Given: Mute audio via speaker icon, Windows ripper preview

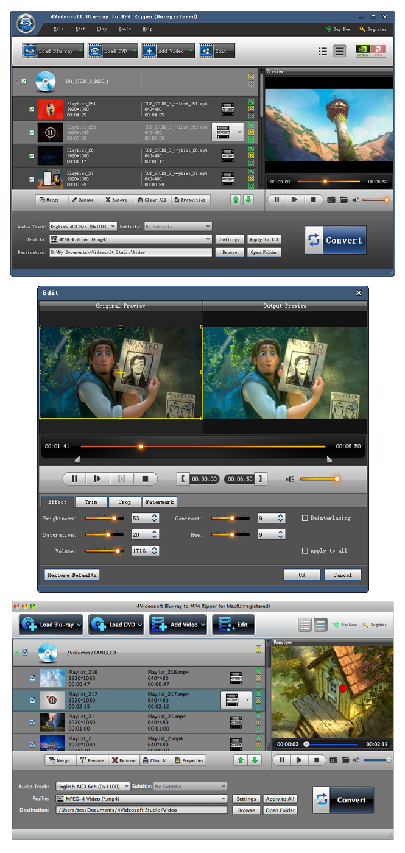Looking at the screenshot, I should [x=356, y=199].
